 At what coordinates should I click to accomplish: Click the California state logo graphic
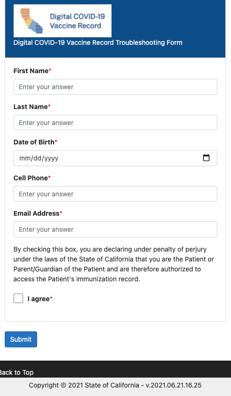click(32, 21)
